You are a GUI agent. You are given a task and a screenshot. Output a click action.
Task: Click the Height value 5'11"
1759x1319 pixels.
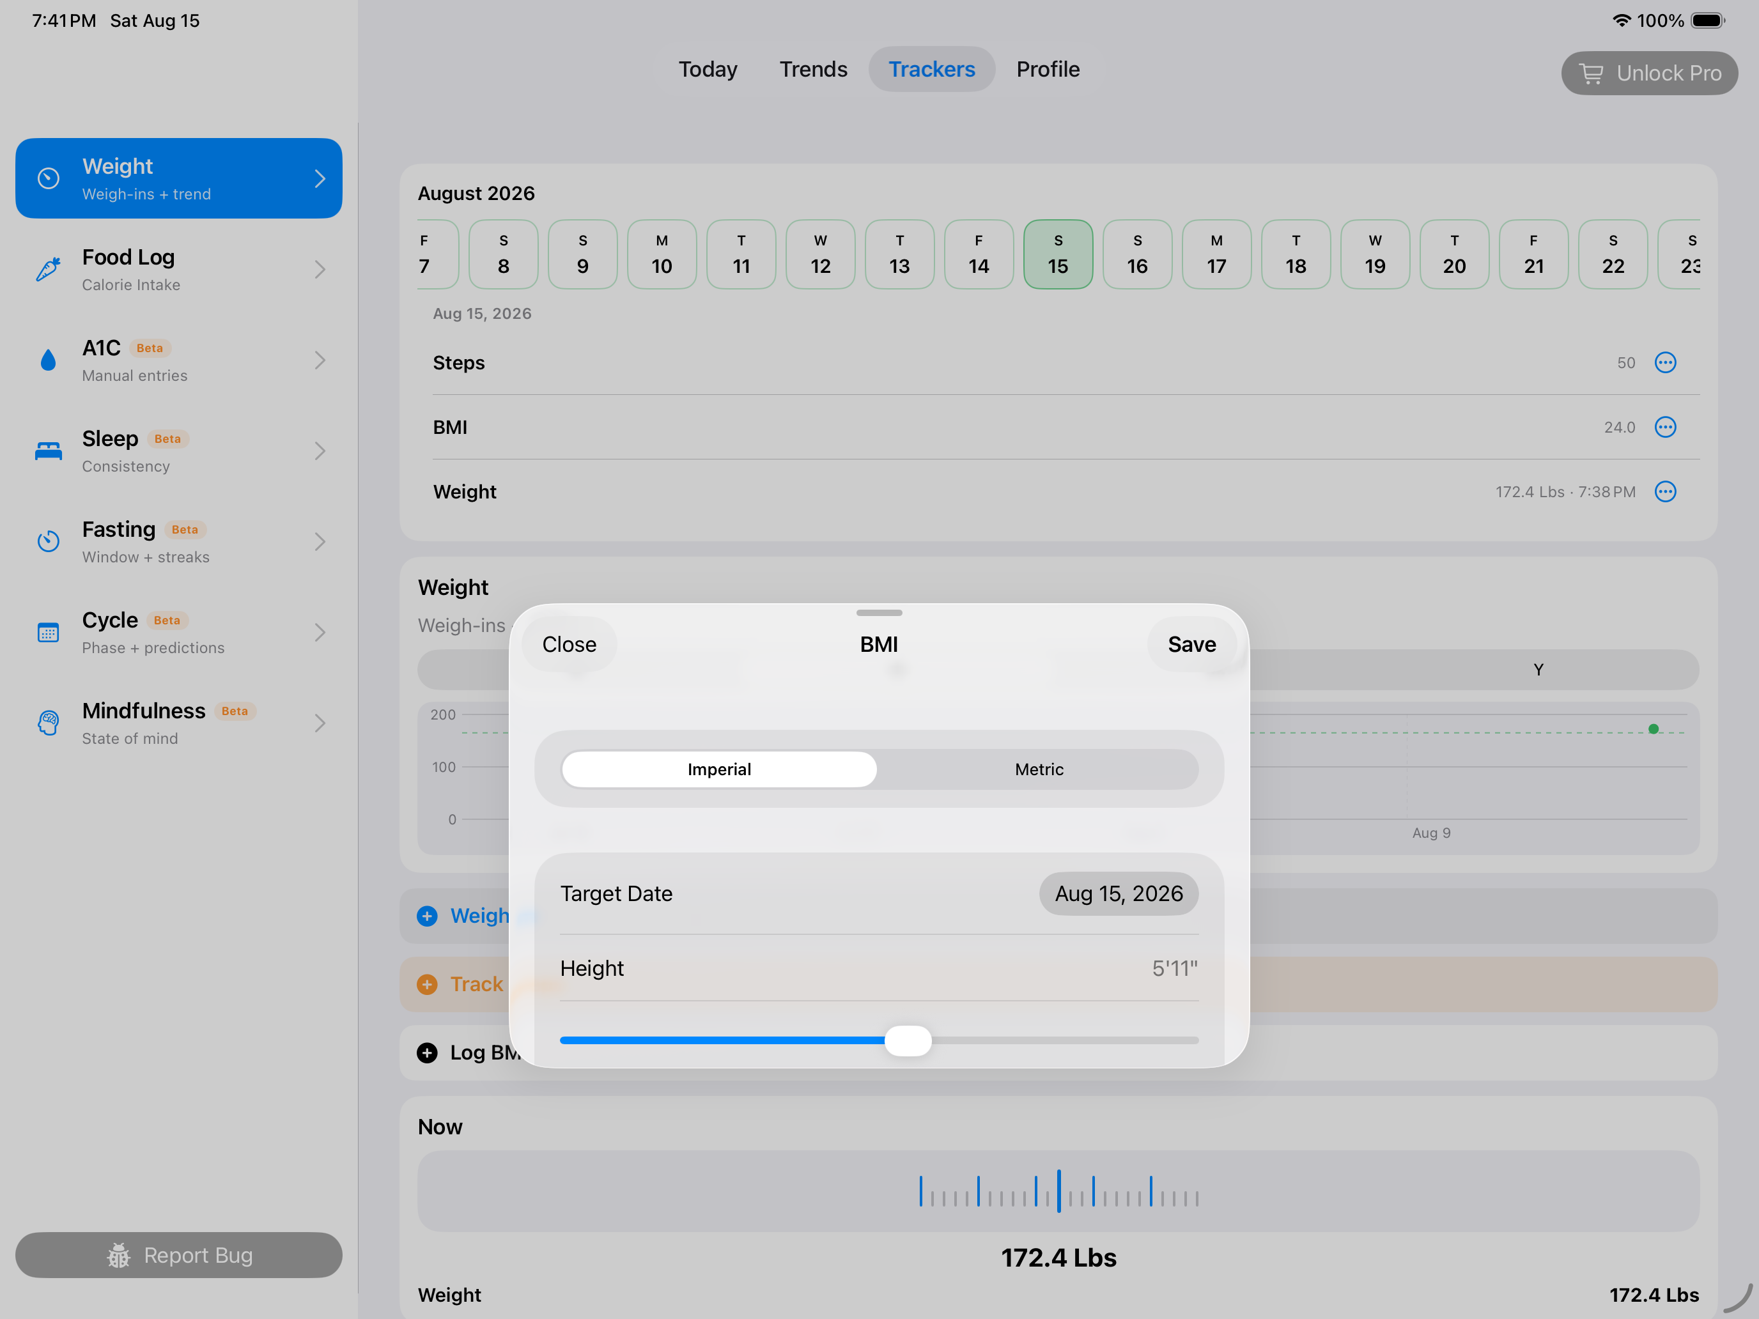(1175, 968)
